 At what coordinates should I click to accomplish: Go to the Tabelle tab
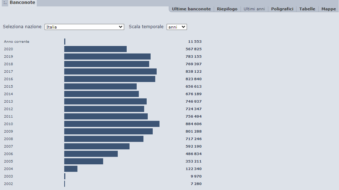point(307,9)
